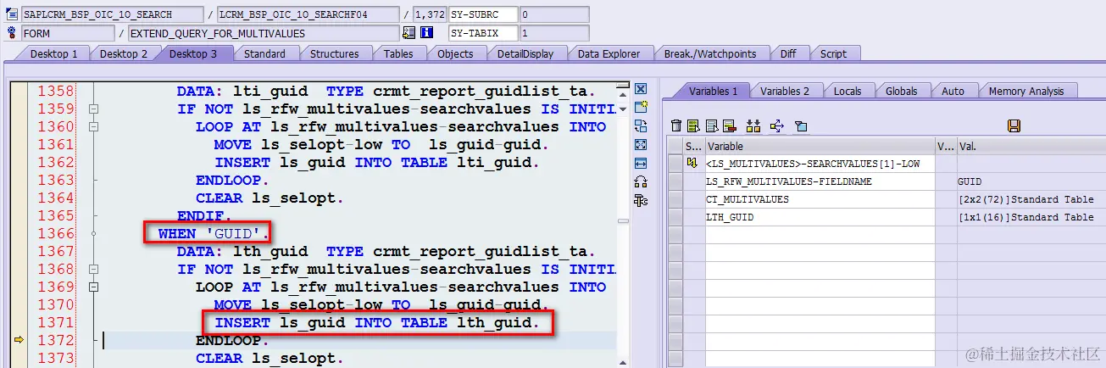Click the orange Save floppy disk icon
Image resolution: width=1106 pixels, height=368 pixels.
pyautogui.click(x=1014, y=125)
